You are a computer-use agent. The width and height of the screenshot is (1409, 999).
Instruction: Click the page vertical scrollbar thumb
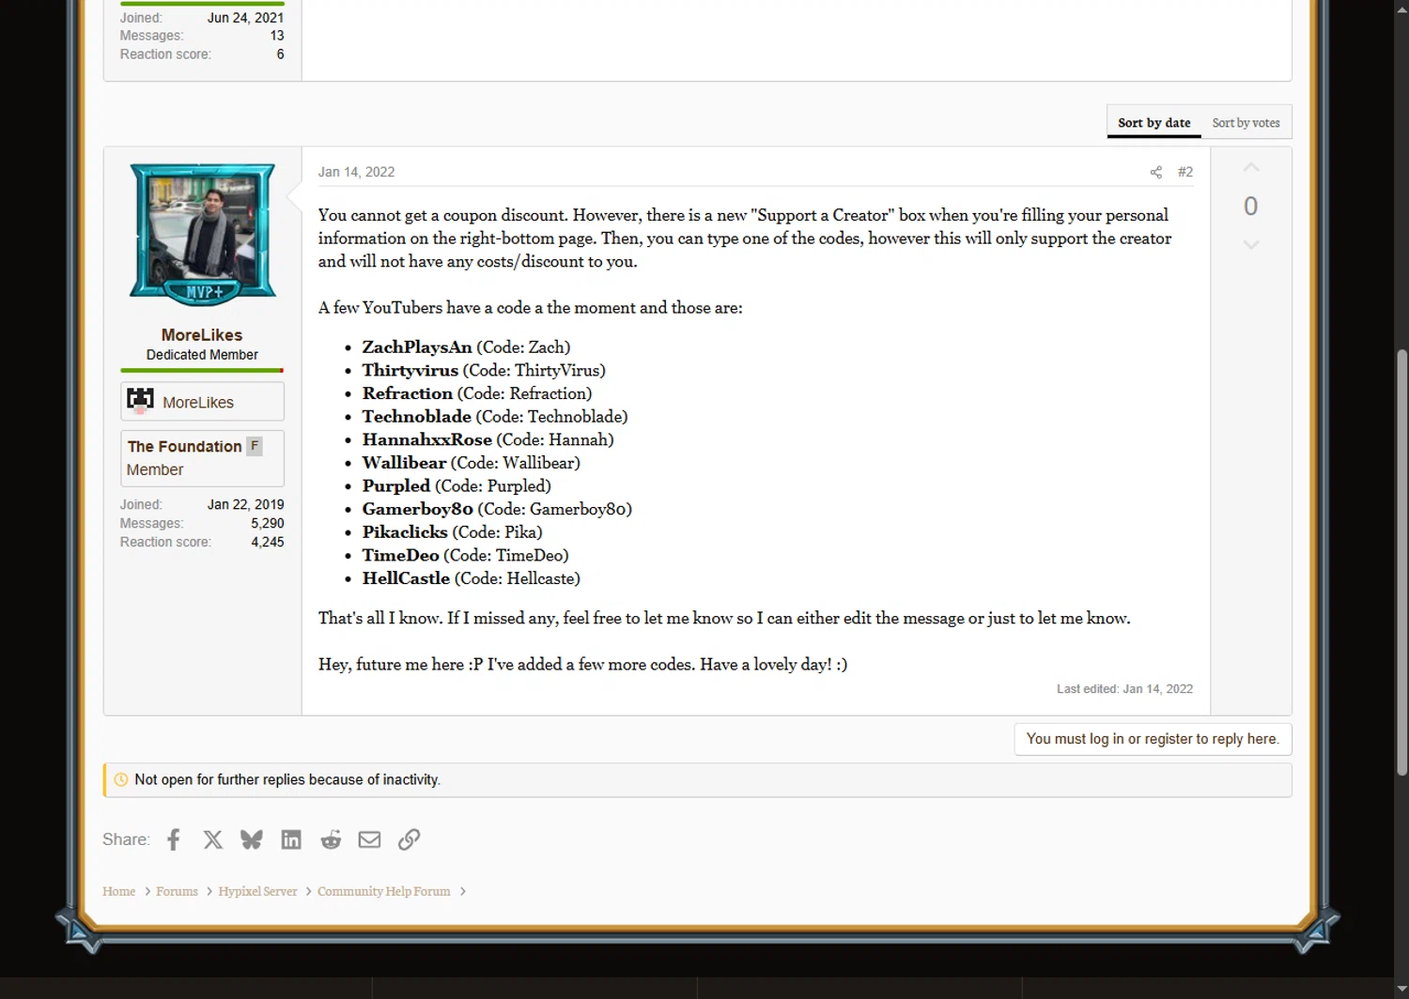(1401, 561)
